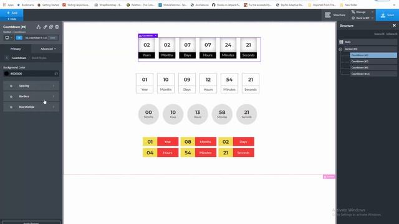Collapse the Section (#5) tree node
The image size is (399, 224).
pos(340,49)
